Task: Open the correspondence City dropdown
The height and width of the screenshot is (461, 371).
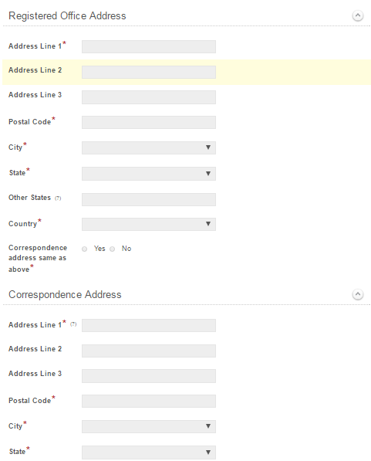Action: (x=149, y=426)
